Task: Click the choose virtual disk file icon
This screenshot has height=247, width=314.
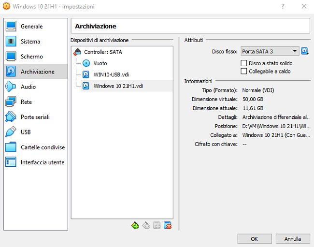Action: pyautogui.click(x=305, y=51)
